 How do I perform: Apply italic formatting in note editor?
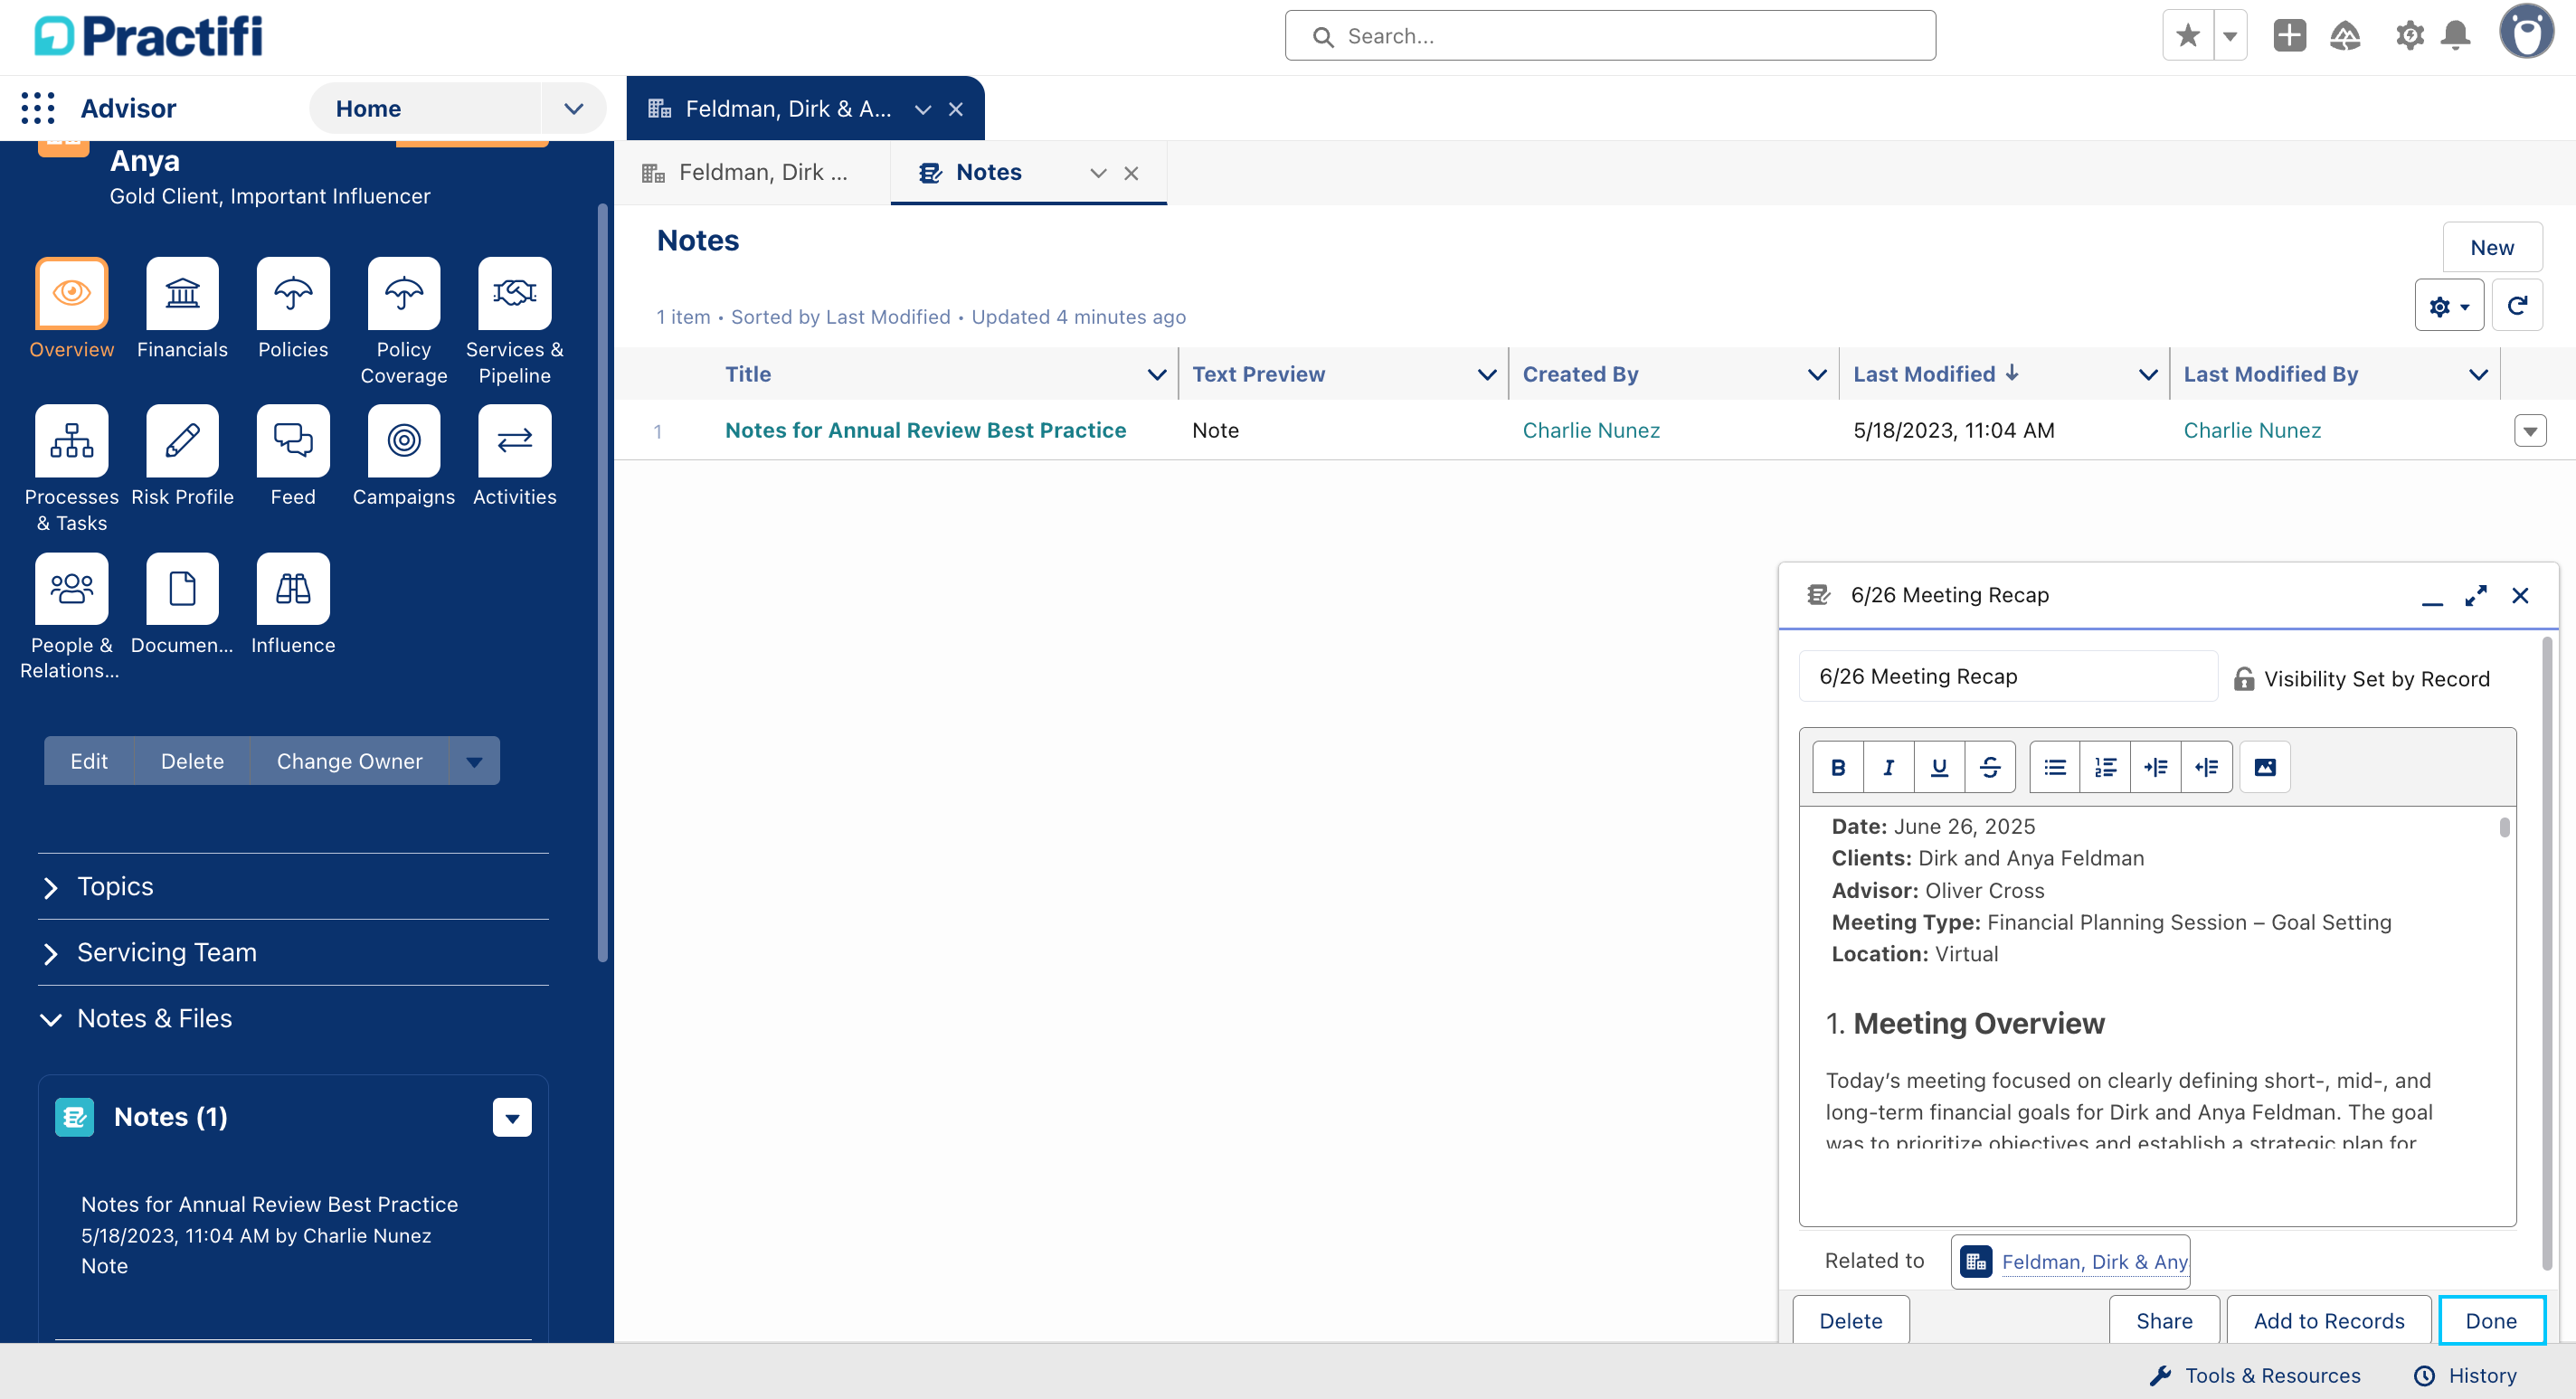tap(1888, 767)
